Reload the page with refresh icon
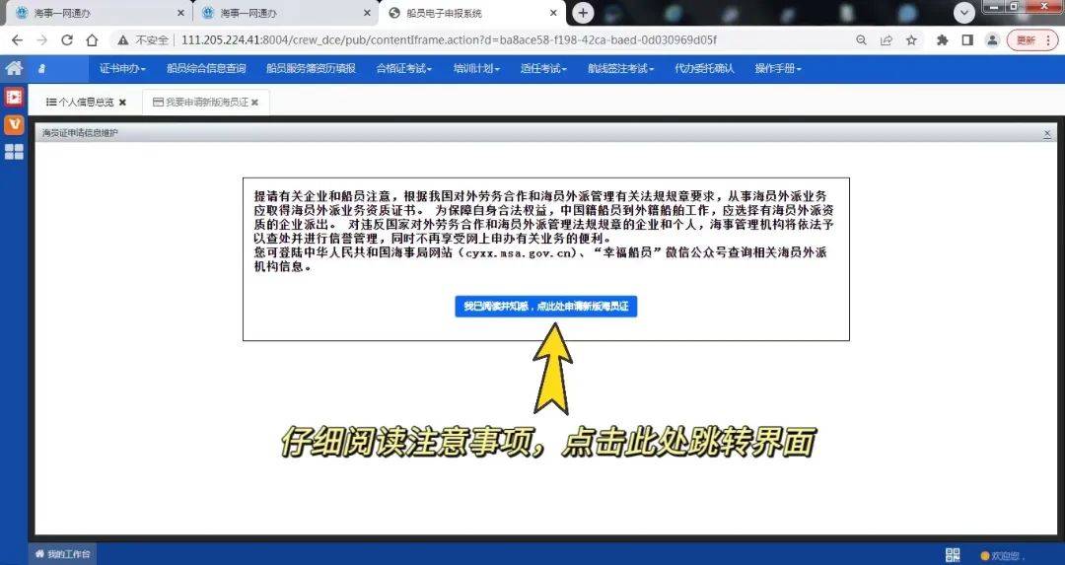The width and height of the screenshot is (1065, 565). [x=67, y=40]
